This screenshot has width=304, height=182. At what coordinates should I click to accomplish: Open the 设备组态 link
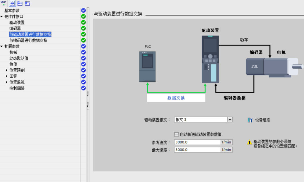(263, 120)
